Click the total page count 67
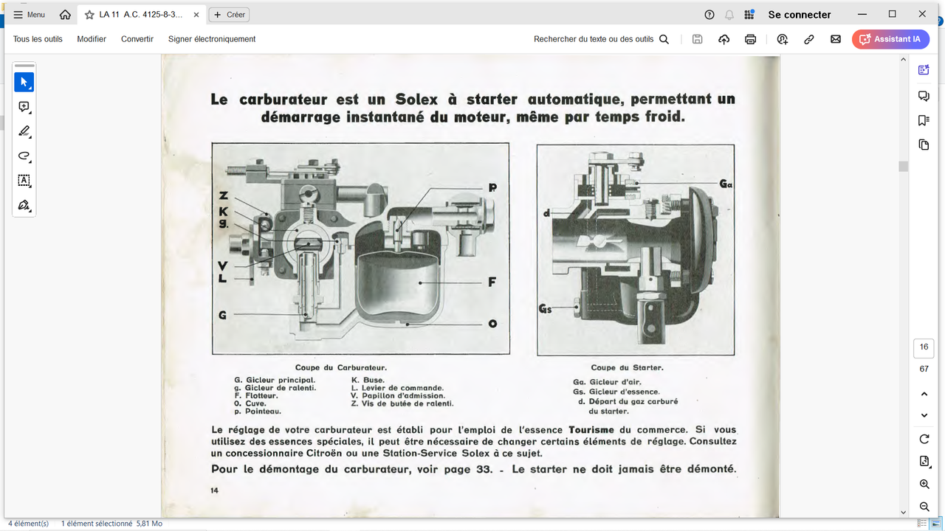Viewport: 945px width, 531px height. 924,369
